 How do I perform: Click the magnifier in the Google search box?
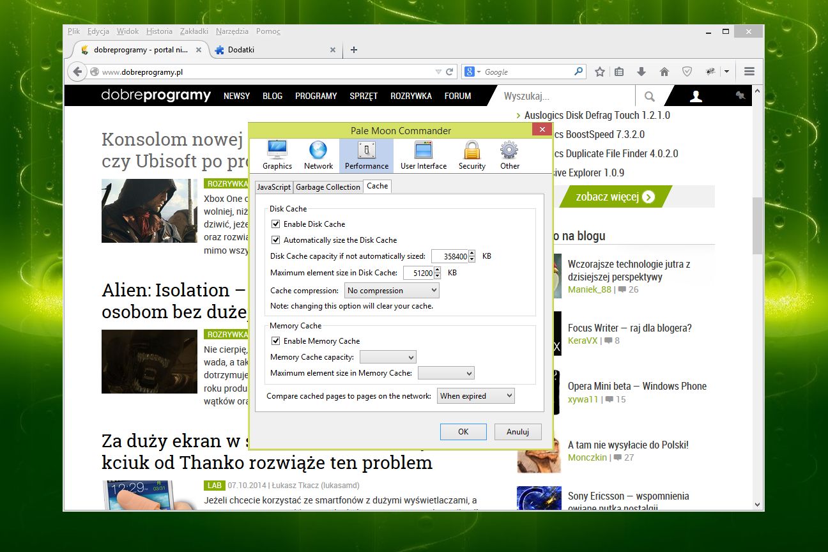[x=578, y=72]
